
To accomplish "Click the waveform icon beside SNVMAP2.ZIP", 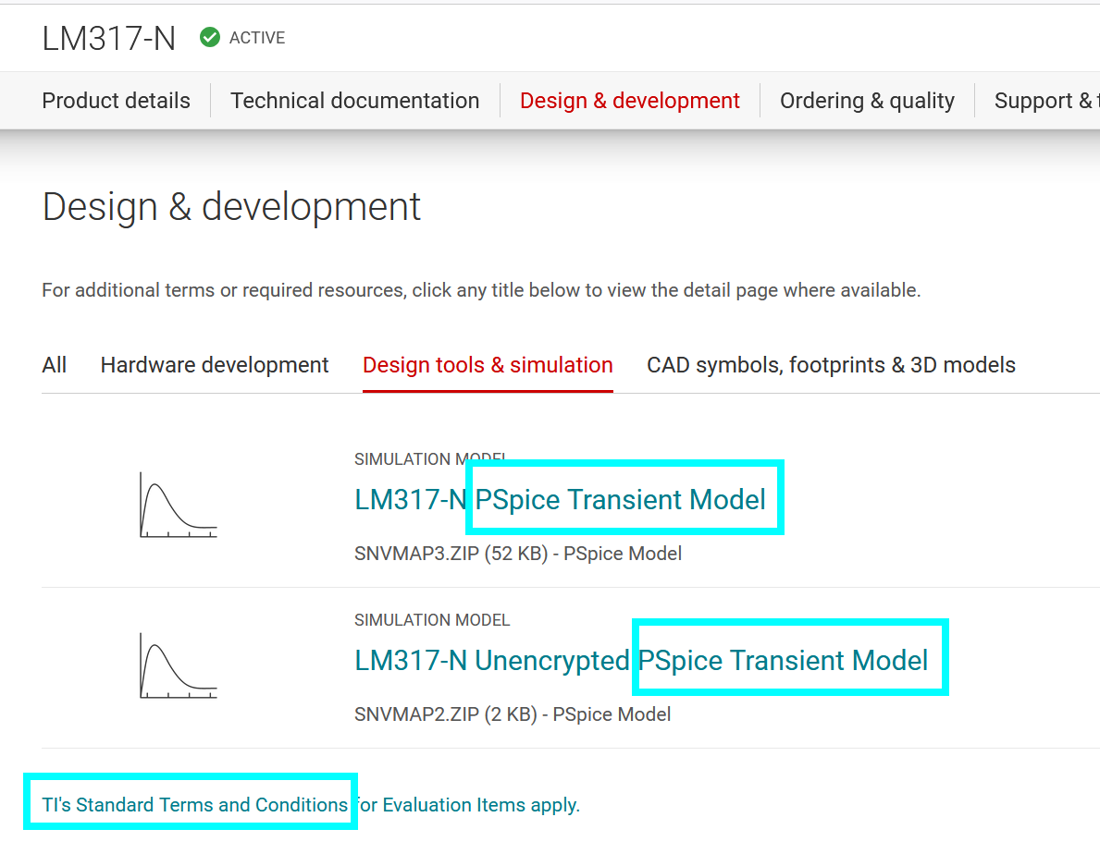I will (x=179, y=665).
